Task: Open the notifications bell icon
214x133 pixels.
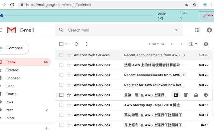Action: pyautogui.click(x=209, y=30)
